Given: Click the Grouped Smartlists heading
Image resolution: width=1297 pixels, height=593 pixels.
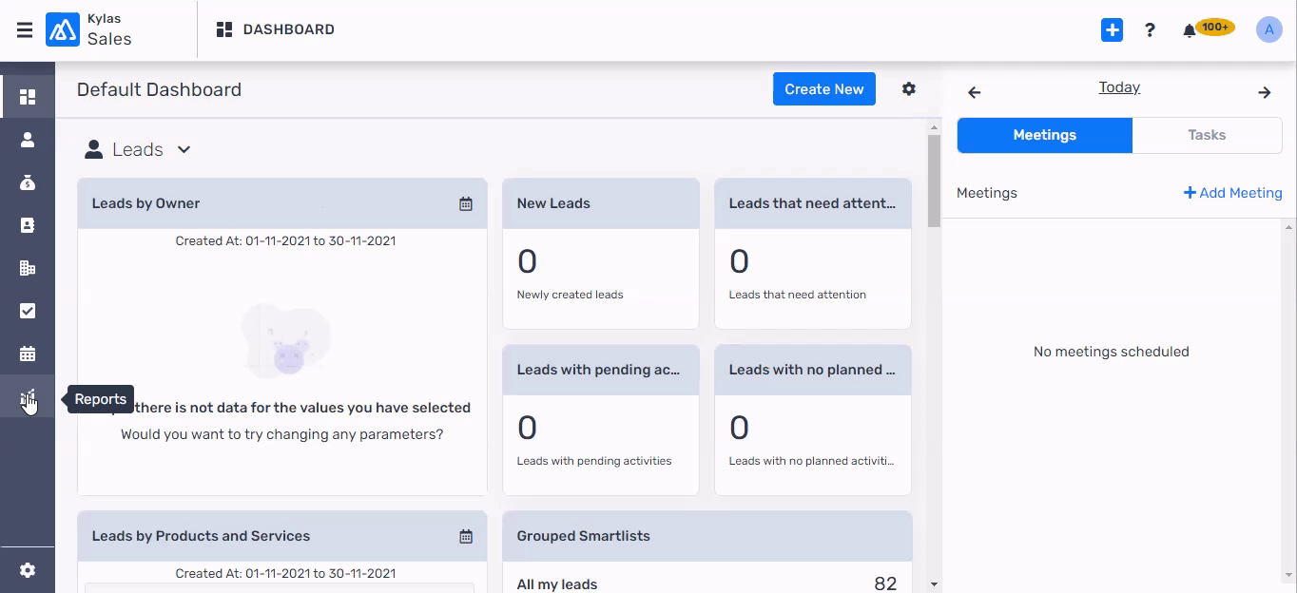Looking at the screenshot, I should coord(583,536).
